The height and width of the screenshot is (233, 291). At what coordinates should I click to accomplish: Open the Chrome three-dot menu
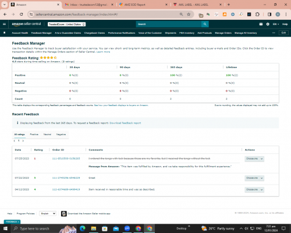click(286, 15)
